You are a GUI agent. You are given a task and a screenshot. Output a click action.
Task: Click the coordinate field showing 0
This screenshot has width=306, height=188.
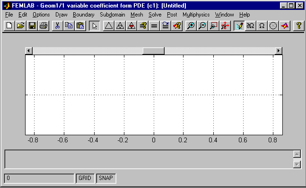[39, 178]
